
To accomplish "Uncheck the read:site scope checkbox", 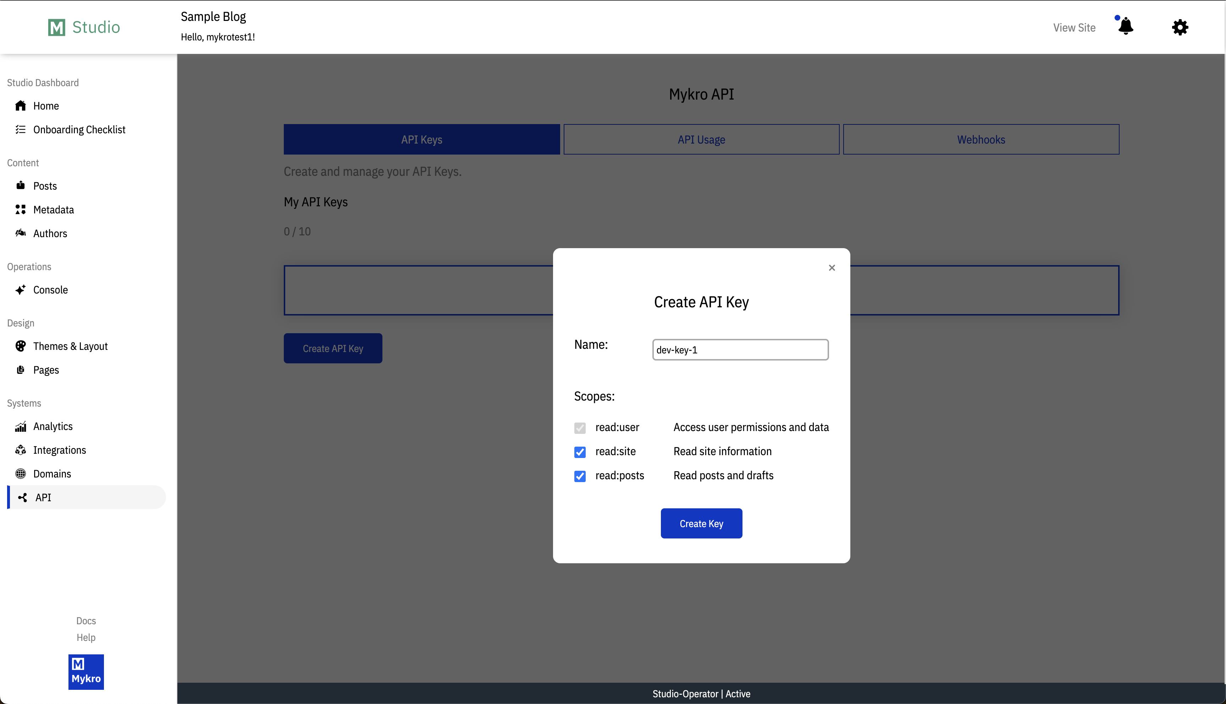I will click(x=580, y=452).
